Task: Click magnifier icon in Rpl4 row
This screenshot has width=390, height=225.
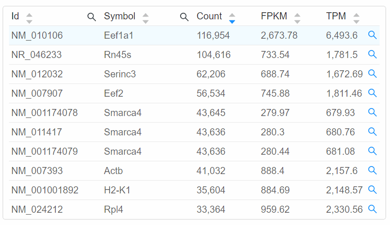Action: (x=373, y=209)
